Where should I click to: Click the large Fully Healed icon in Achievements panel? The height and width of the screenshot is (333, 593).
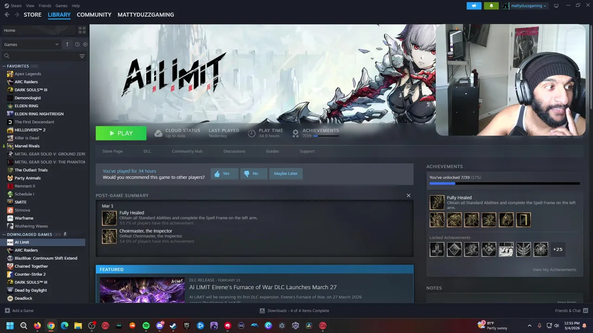point(437,202)
